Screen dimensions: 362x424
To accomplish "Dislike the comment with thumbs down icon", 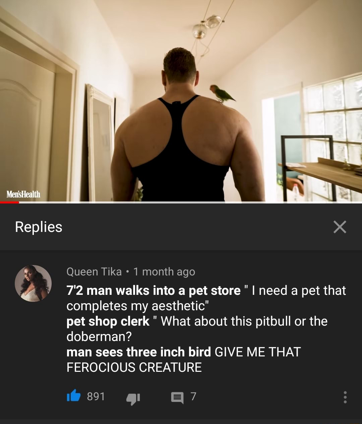I will (133, 398).
